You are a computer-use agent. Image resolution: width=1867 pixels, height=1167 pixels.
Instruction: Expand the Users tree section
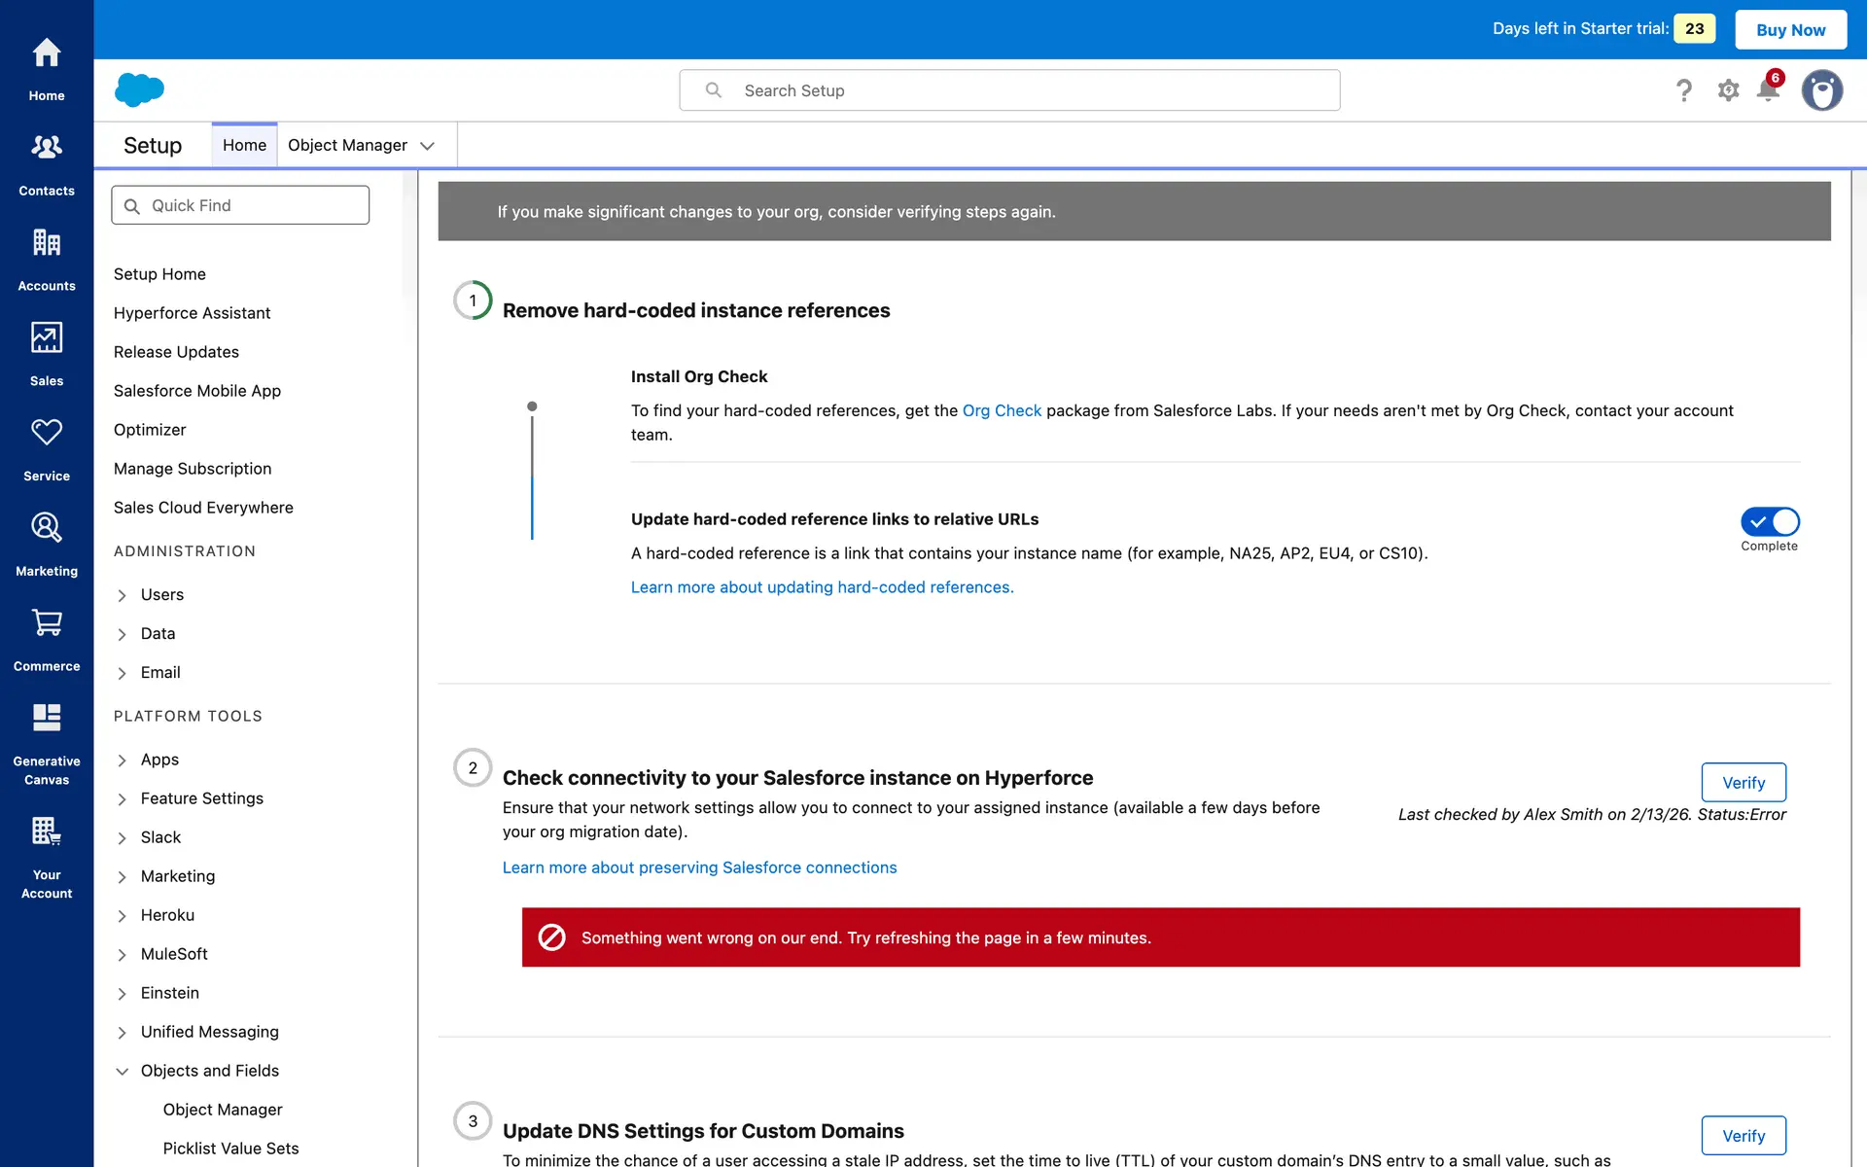point(123,595)
